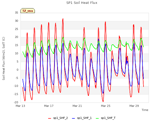This screenshot has height=123, width=164.
Task: Click the Y-axis title Soil Heat Flux (W/m2), SoilT (C)
Action: click(4, 58)
